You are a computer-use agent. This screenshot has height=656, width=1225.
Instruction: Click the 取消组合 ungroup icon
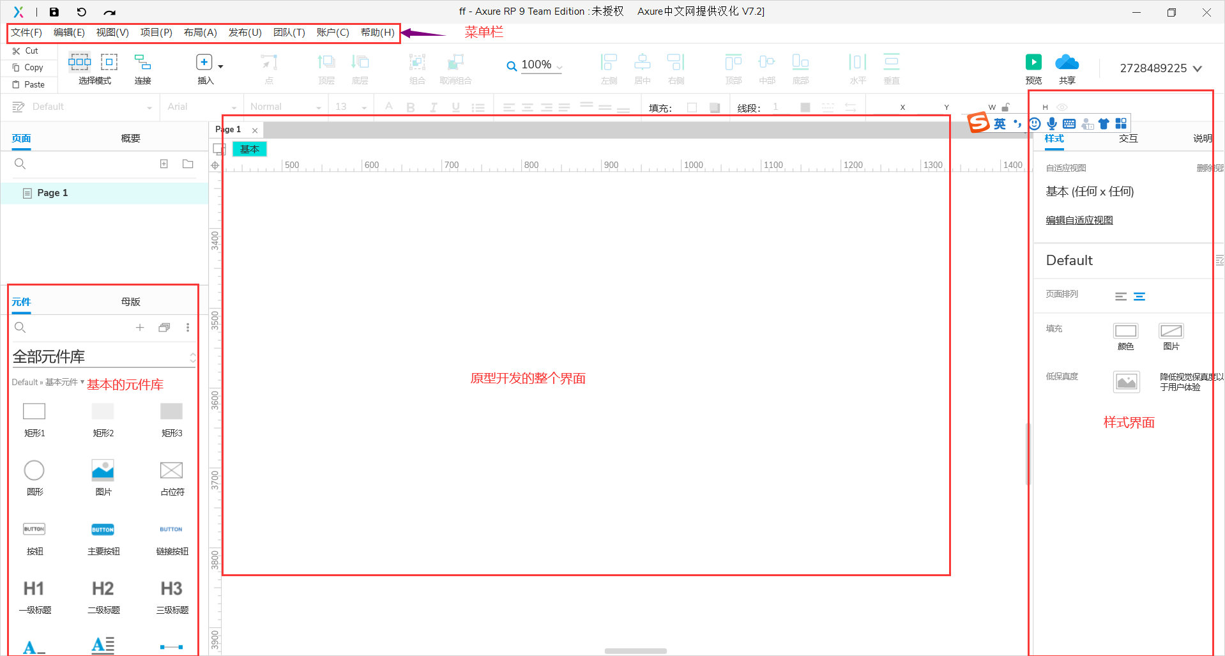(455, 64)
